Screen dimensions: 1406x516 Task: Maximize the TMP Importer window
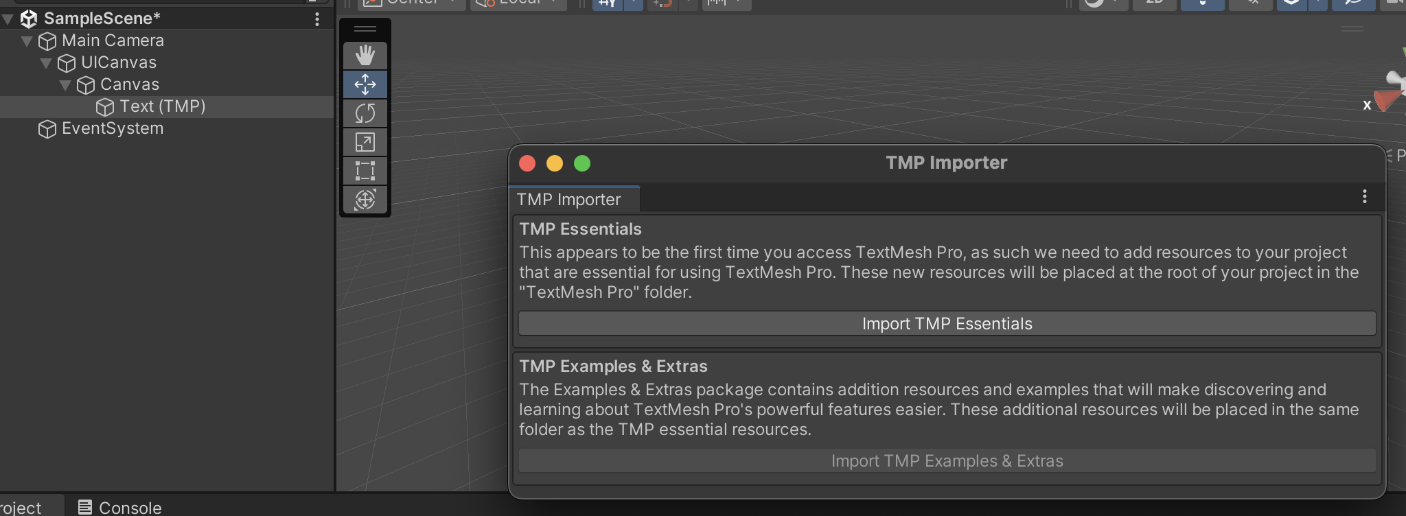(x=582, y=163)
